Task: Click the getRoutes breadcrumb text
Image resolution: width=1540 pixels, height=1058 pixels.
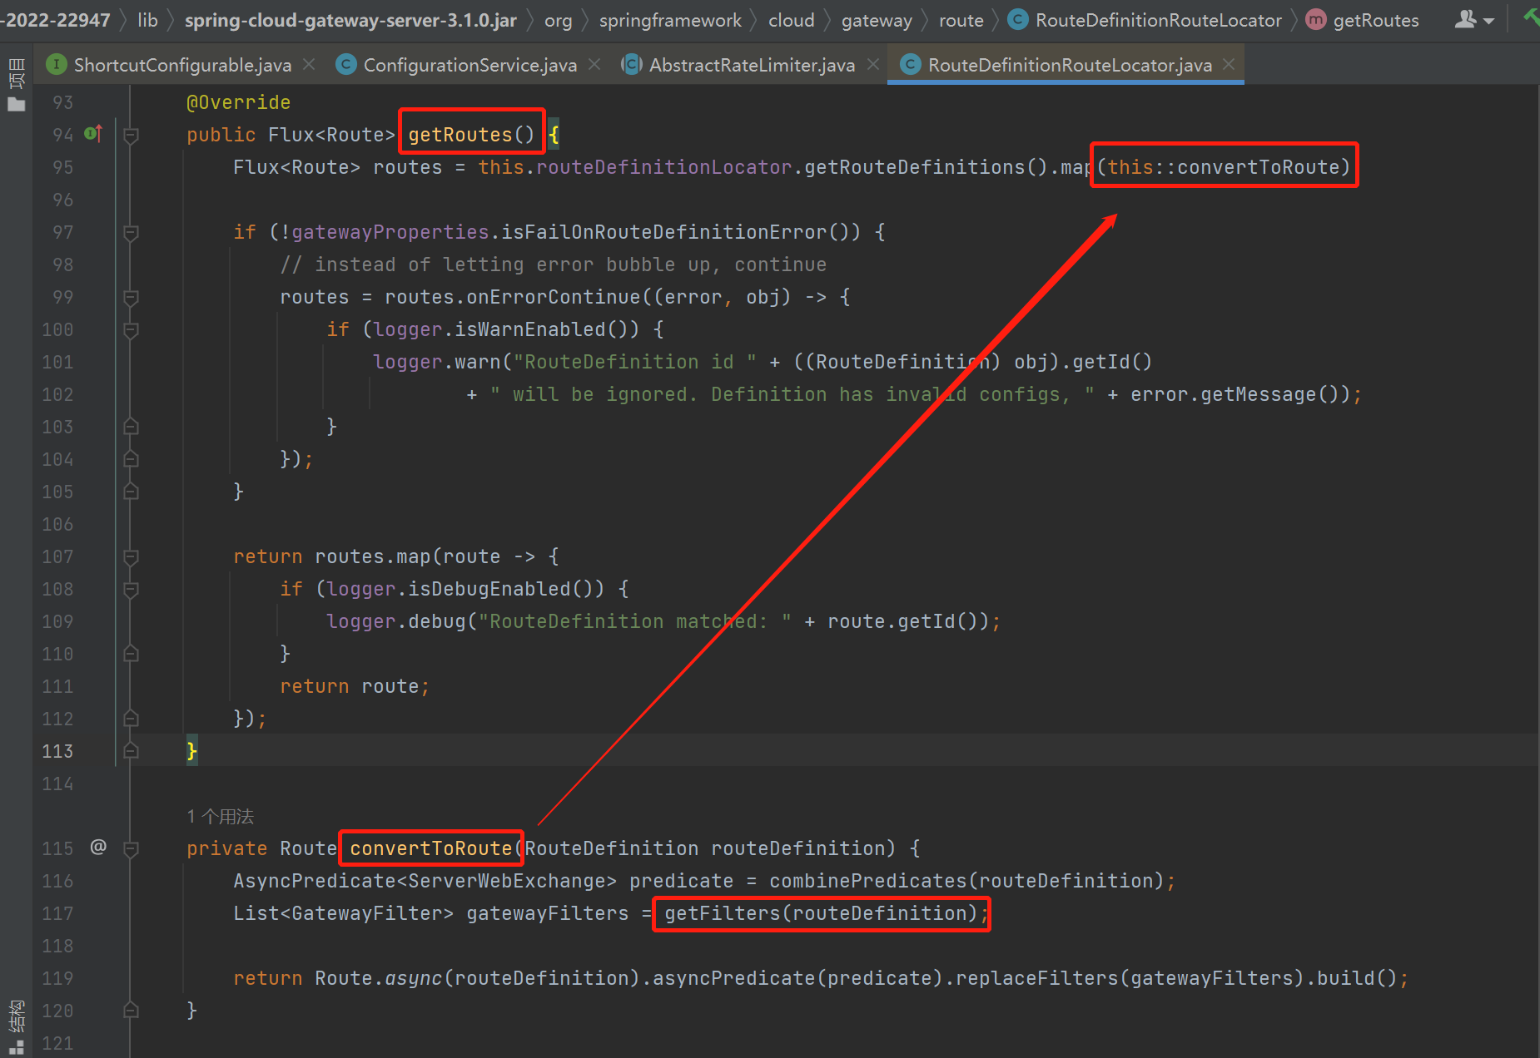Action: point(1376,20)
